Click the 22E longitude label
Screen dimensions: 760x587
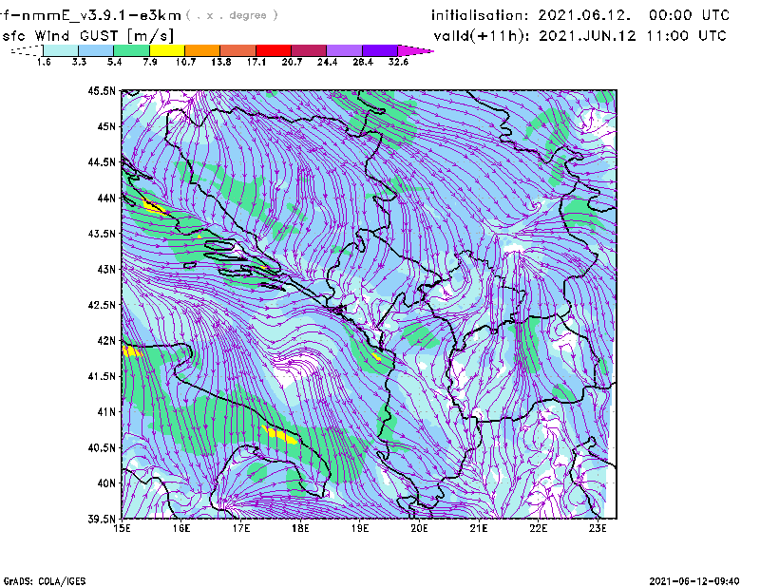pos(539,528)
